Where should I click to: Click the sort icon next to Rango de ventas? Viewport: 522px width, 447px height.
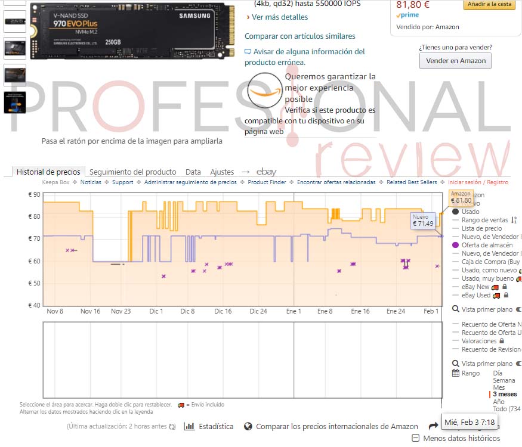514,220
